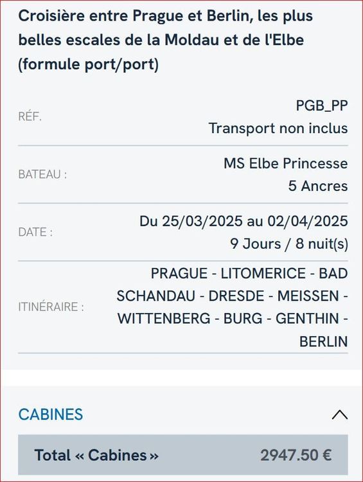The width and height of the screenshot is (363, 482).
Task: Select the dates Du 25/03/2025 au 02/04/2025
Action: point(243,221)
